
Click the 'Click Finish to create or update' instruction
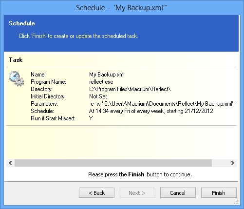pyautogui.click(x=78, y=36)
